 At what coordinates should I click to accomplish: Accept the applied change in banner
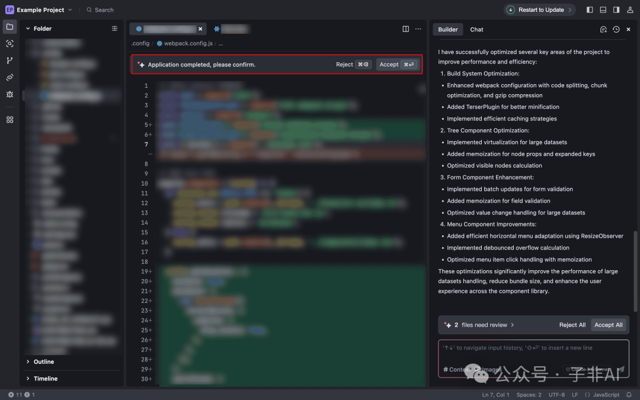pyautogui.click(x=397, y=65)
